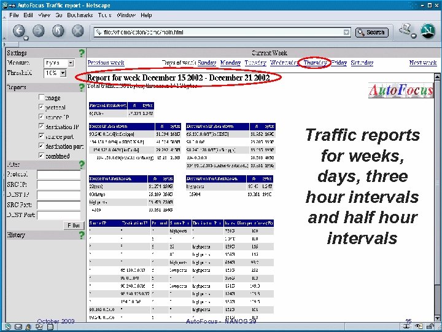
Task: Open the Edit menu
Action: click(28, 15)
